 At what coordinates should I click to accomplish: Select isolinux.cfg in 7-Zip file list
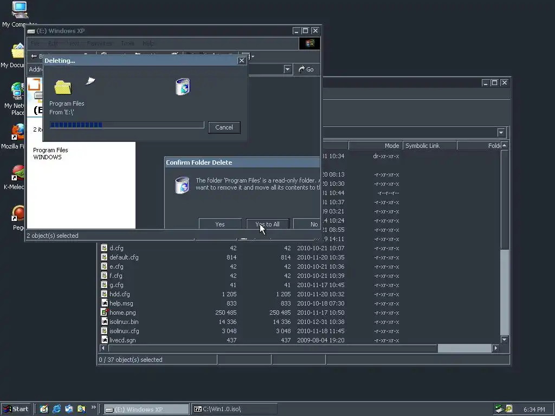click(124, 331)
